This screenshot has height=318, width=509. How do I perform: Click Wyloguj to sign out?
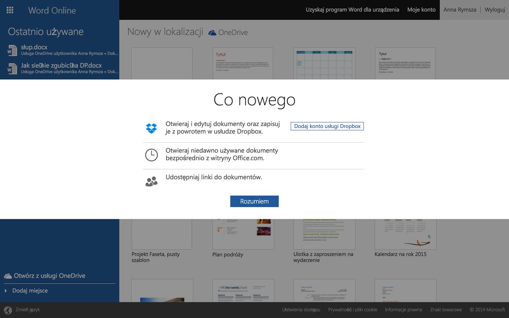pos(495,10)
